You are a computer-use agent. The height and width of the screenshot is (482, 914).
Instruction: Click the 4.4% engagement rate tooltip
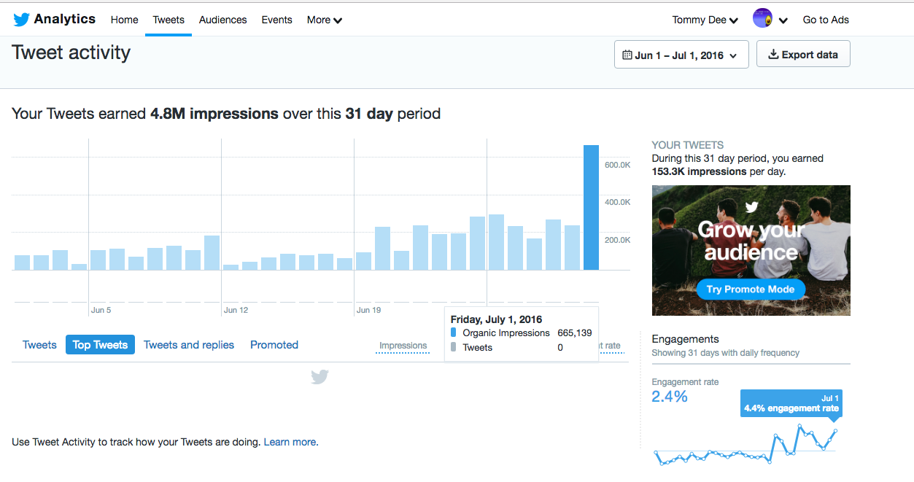pyautogui.click(x=791, y=403)
